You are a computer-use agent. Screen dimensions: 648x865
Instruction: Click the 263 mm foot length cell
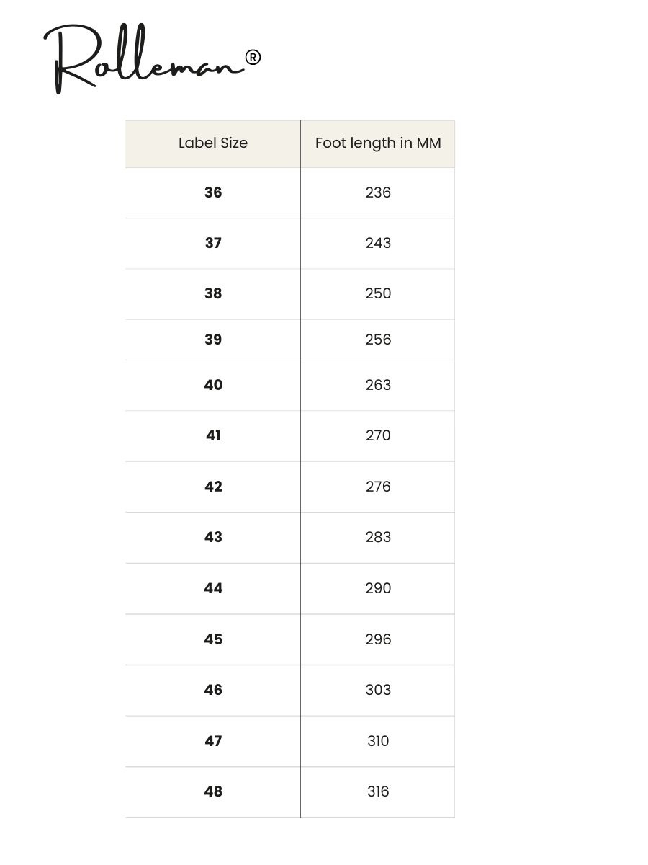[x=378, y=385]
